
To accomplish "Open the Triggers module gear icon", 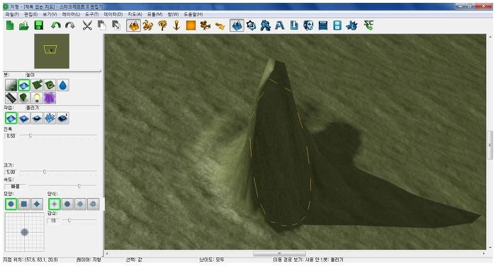I will point(251,25).
